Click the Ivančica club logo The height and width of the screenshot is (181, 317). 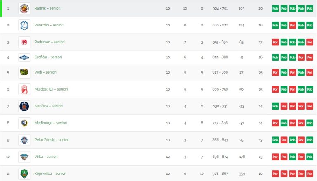coord(24,106)
